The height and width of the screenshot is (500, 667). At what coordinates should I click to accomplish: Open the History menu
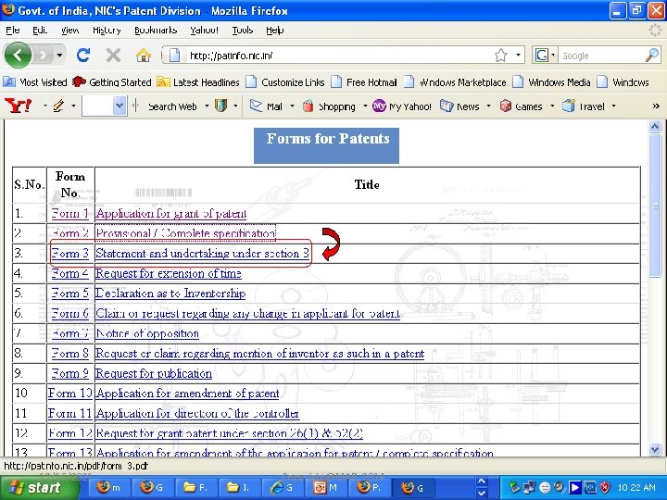click(107, 31)
